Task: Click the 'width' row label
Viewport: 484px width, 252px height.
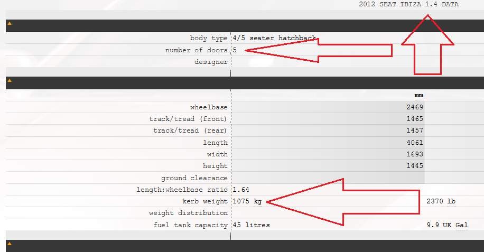Action: coord(217,154)
